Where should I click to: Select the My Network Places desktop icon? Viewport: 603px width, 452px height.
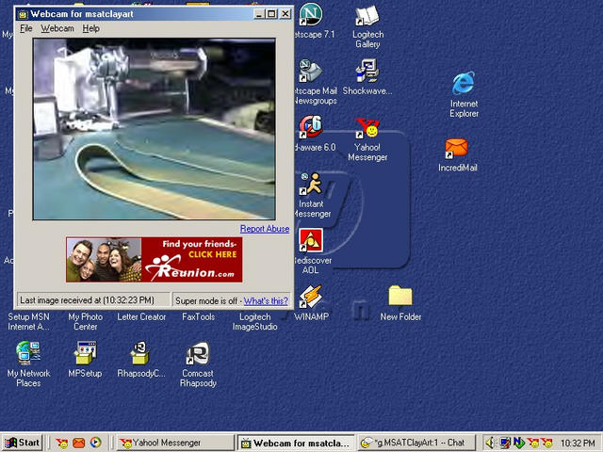click(28, 352)
